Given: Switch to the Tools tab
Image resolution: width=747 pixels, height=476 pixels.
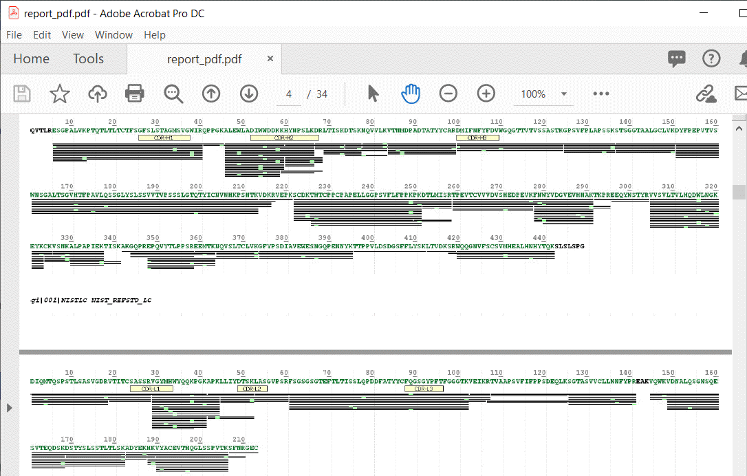Looking at the screenshot, I should 88,58.
